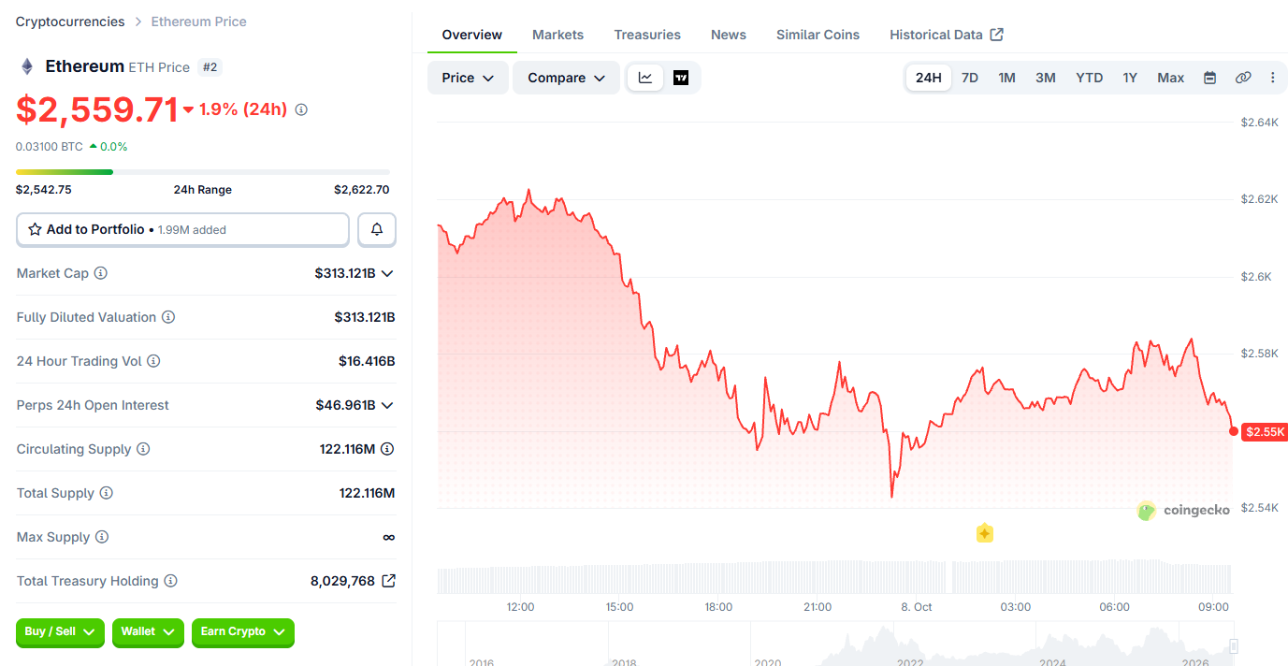Select the 7D time range
Viewport: 1288px width, 666px height.
pos(970,78)
